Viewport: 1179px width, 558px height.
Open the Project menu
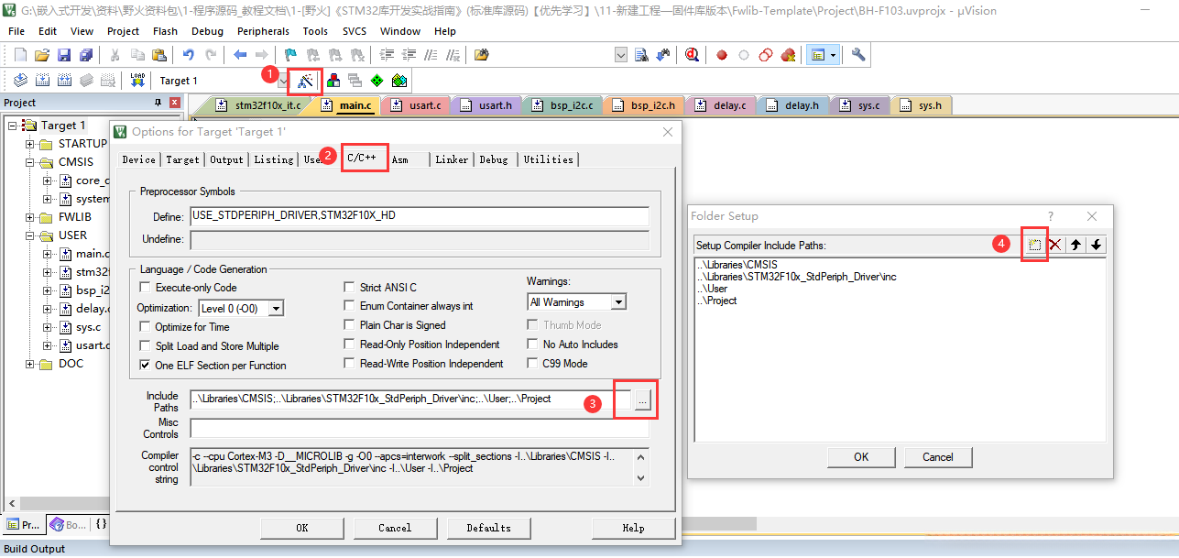tap(124, 31)
